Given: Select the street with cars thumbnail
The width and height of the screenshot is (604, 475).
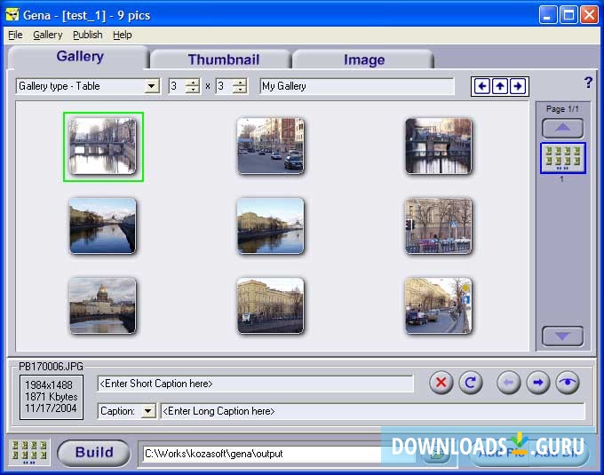Looking at the screenshot, I should tap(270, 146).
